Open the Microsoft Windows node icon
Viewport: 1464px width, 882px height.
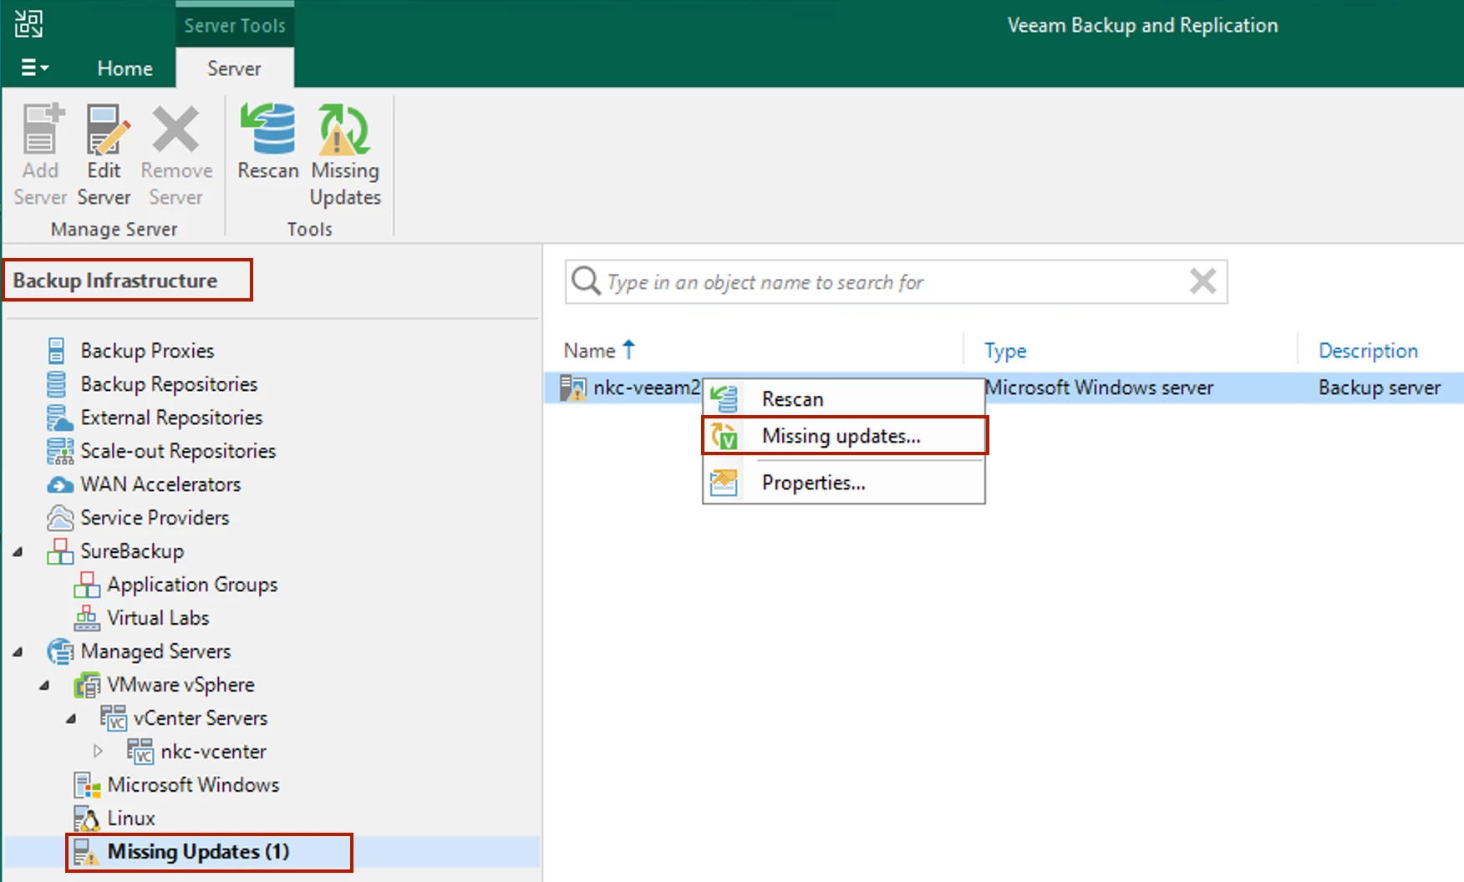pos(87,785)
